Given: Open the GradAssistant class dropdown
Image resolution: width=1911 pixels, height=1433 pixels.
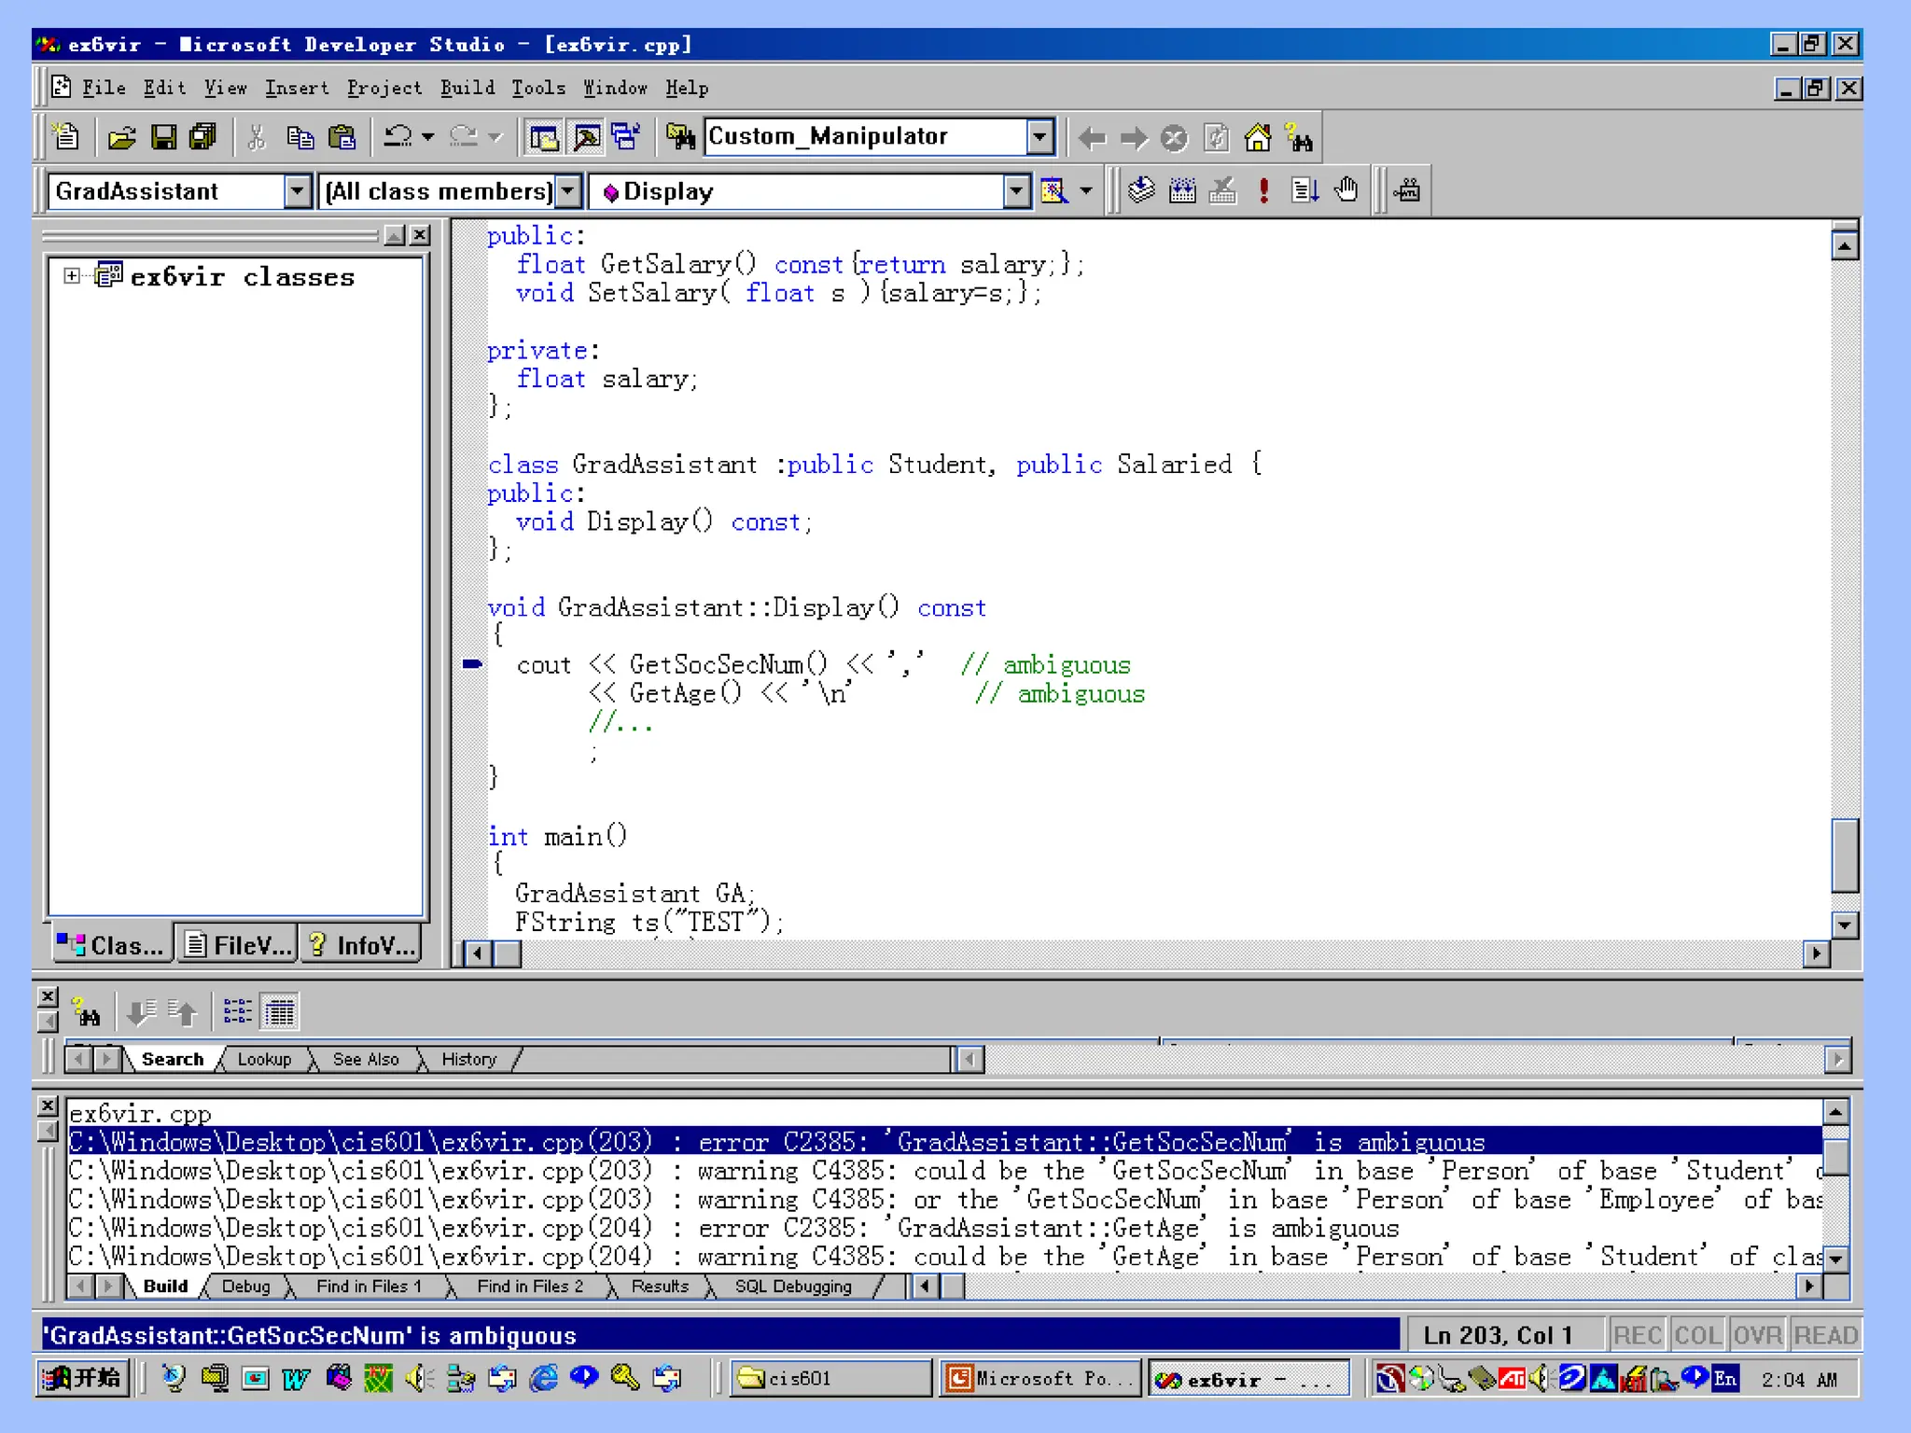Looking at the screenshot, I should 297,191.
